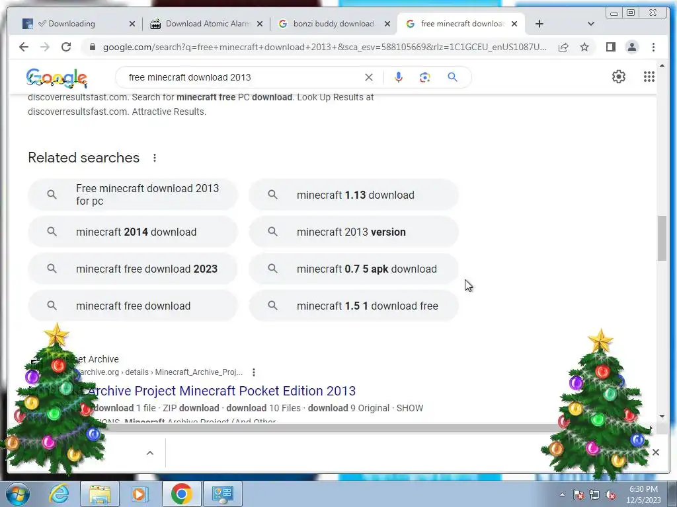Search 'minecraft 1.5 1 download free' suggestion
Viewport: 677px width, 507px height.
click(354, 306)
